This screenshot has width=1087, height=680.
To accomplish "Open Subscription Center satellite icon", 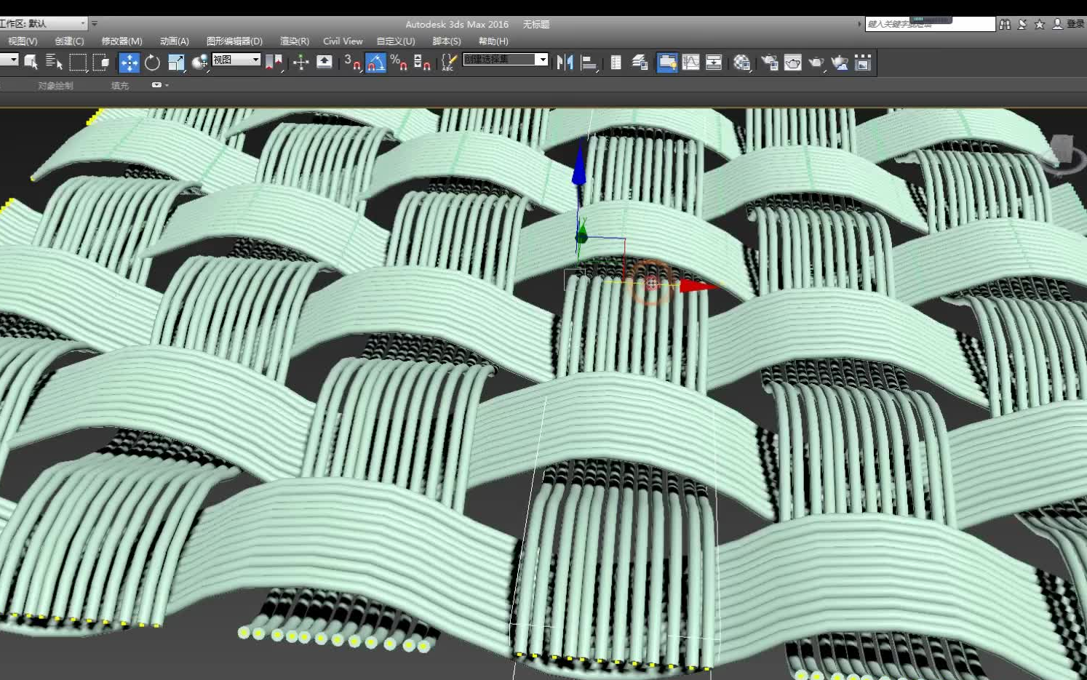I will (x=1022, y=24).
